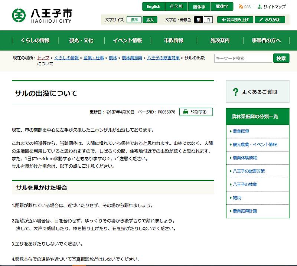Click the サルを見かけた場合 section heading
This screenshot has width=297, height=266.
pyautogui.click(x=42, y=188)
